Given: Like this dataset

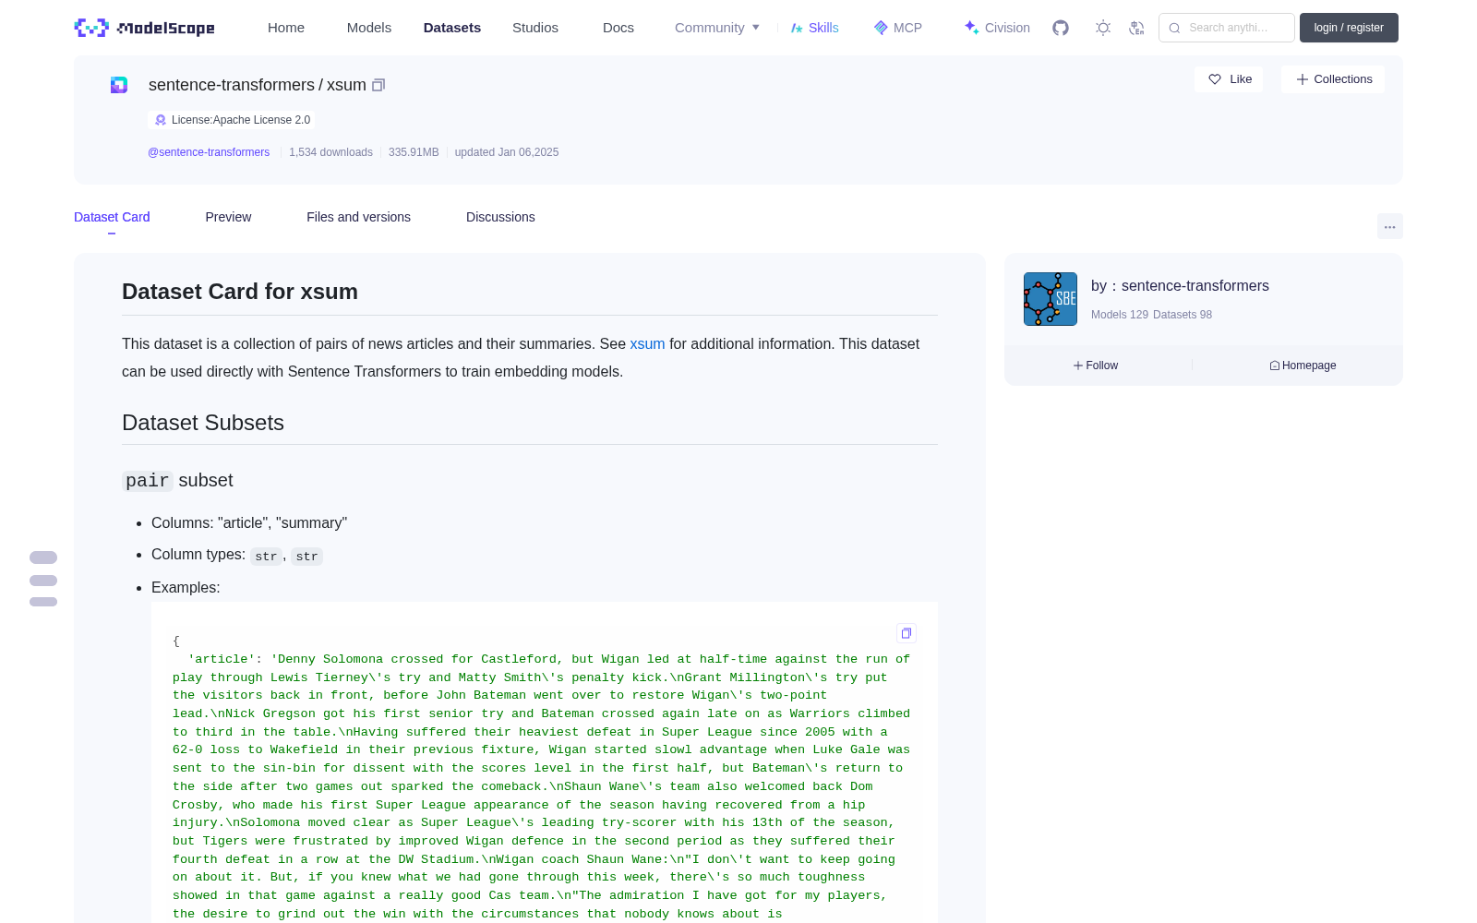Looking at the screenshot, I should pos(1229,79).
